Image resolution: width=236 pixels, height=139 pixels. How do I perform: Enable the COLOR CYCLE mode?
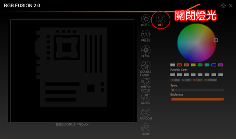point(146,84)
